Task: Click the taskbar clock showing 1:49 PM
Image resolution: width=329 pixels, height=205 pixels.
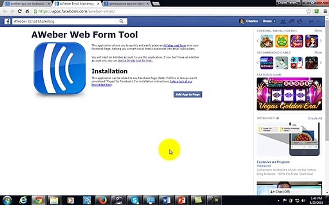Action: coord(317,200)
